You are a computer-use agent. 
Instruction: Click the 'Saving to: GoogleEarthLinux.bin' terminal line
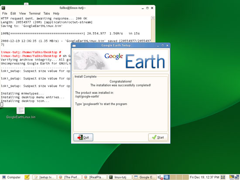pyautogui.click(x=32, y=26)
